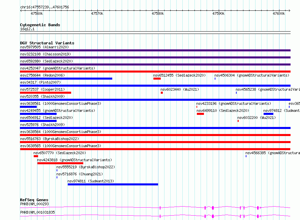Click the RefSeq Genes track heading

click(34, 200)
